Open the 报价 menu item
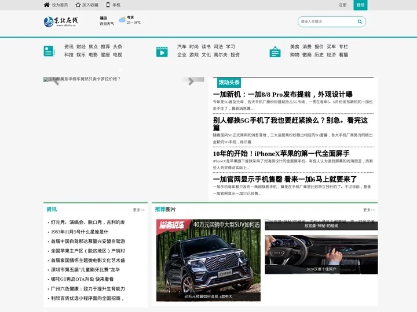Screen dimensions: 417x312 pos(319,47)
